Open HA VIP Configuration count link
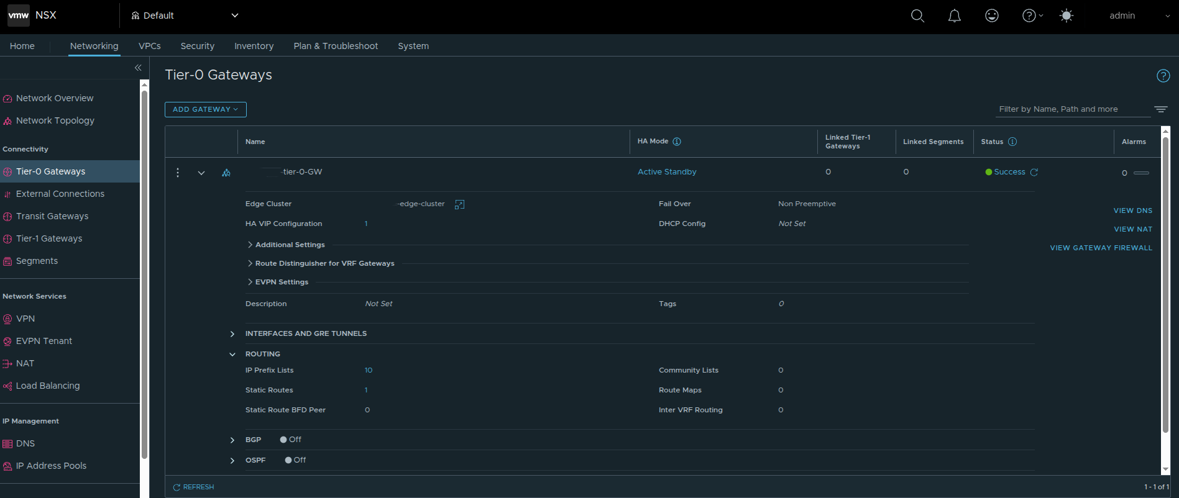Viewport: 1179px width, 498px height. click(366, 224)
